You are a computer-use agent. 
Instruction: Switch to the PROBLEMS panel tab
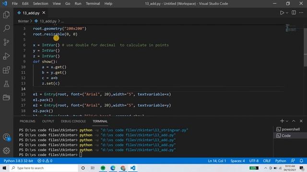coord(27,121)
